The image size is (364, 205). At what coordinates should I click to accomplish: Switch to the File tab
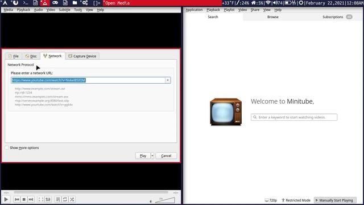tap(14, 56)
